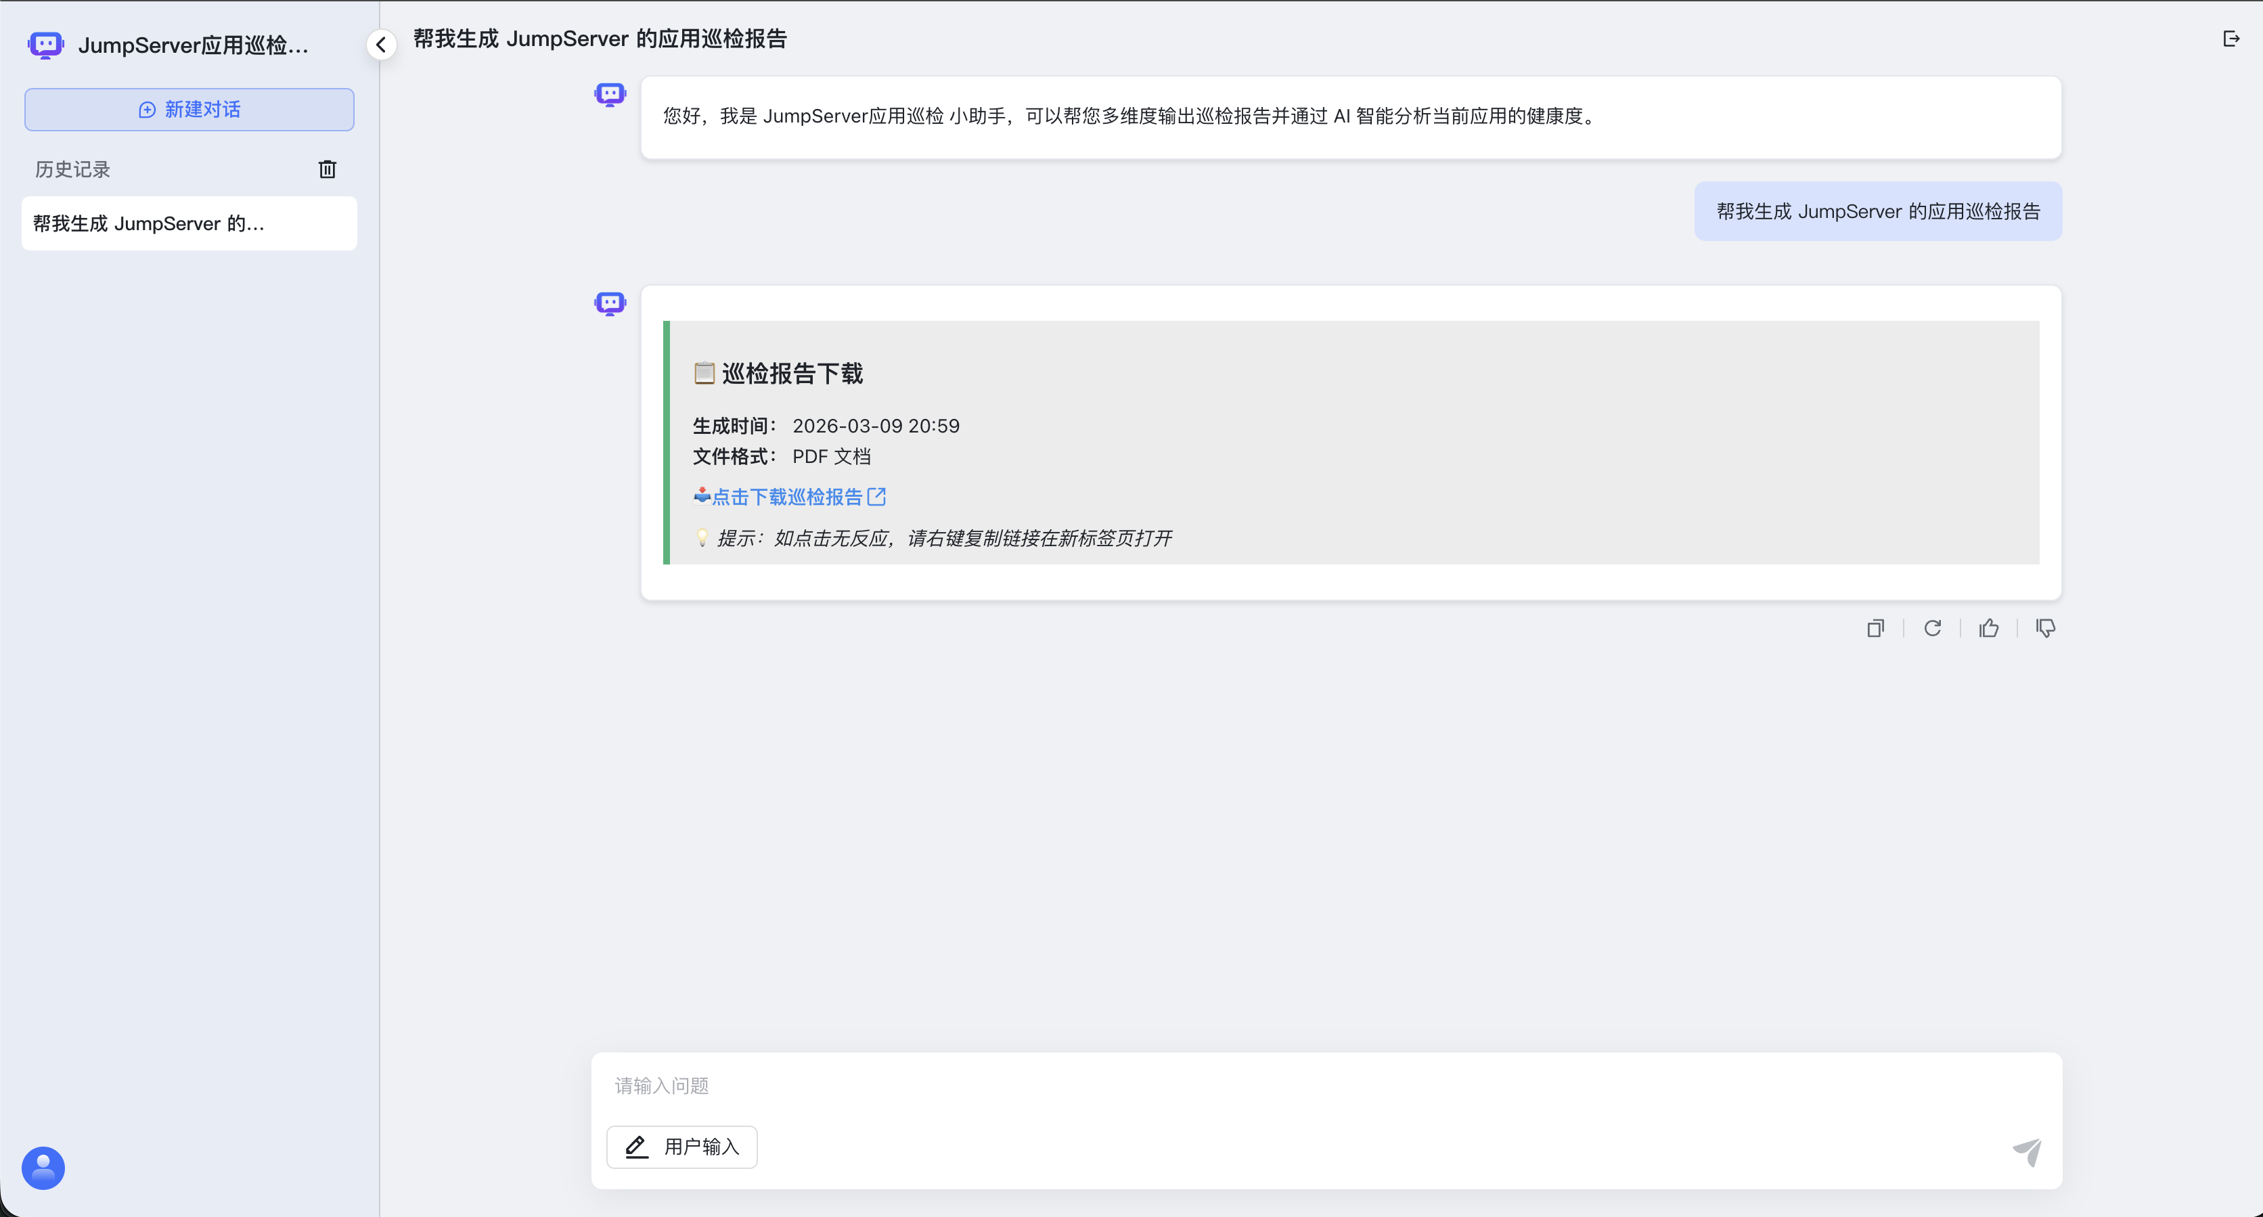2263x1217 pixels.
Task: Give a thumbs up to the response
Action: (1989, 627)
